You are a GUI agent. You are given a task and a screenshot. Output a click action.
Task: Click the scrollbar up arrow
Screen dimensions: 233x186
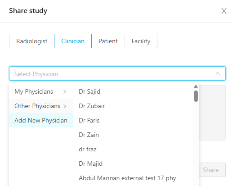pyautogui.click(x=196, y=86)
